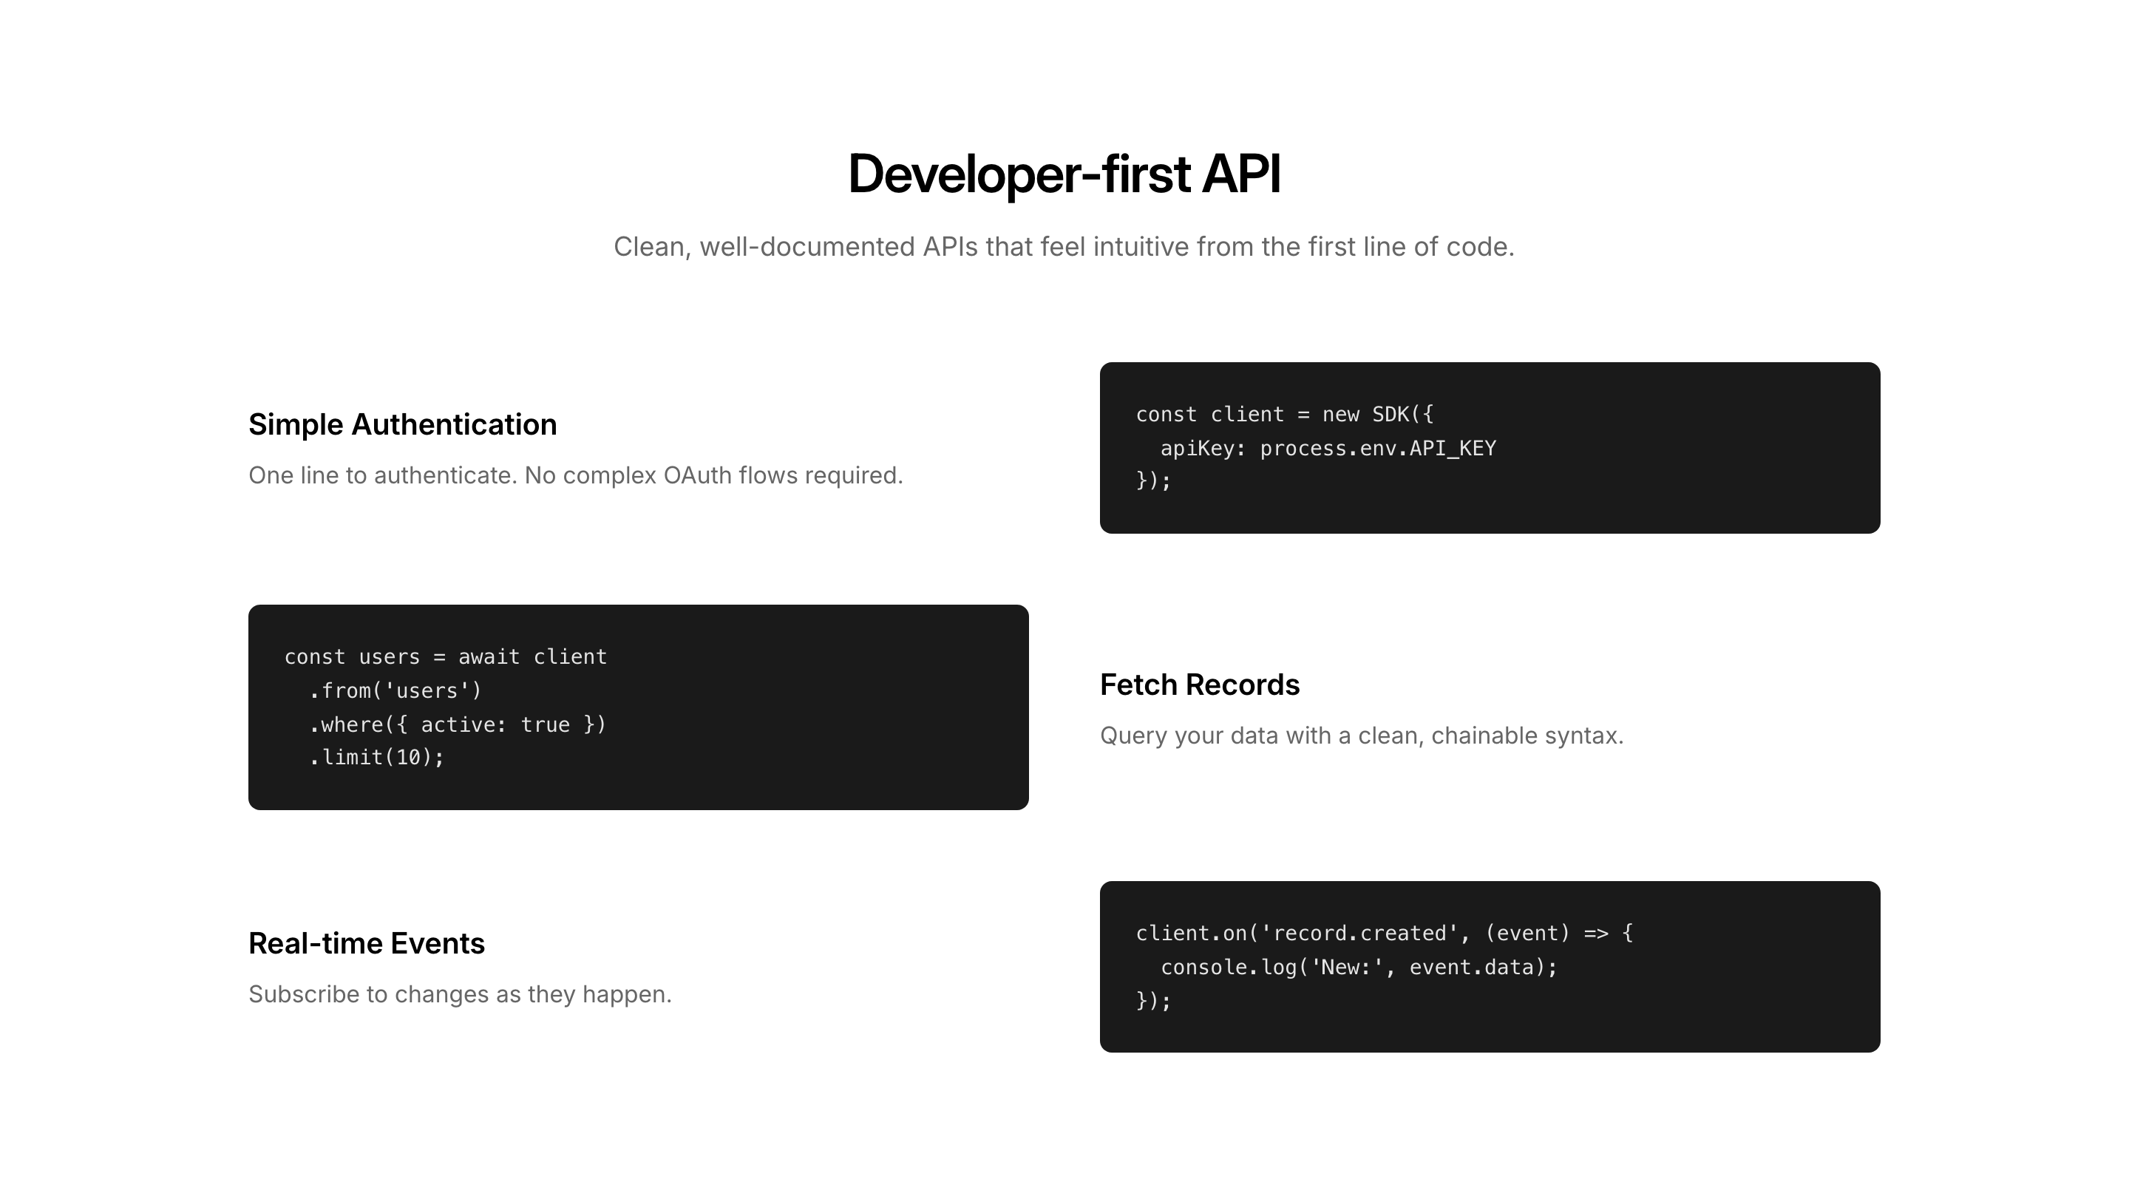Click the console.log event.data line
This screenshot has height=1196, width=2129.
tap(1358, 967)
